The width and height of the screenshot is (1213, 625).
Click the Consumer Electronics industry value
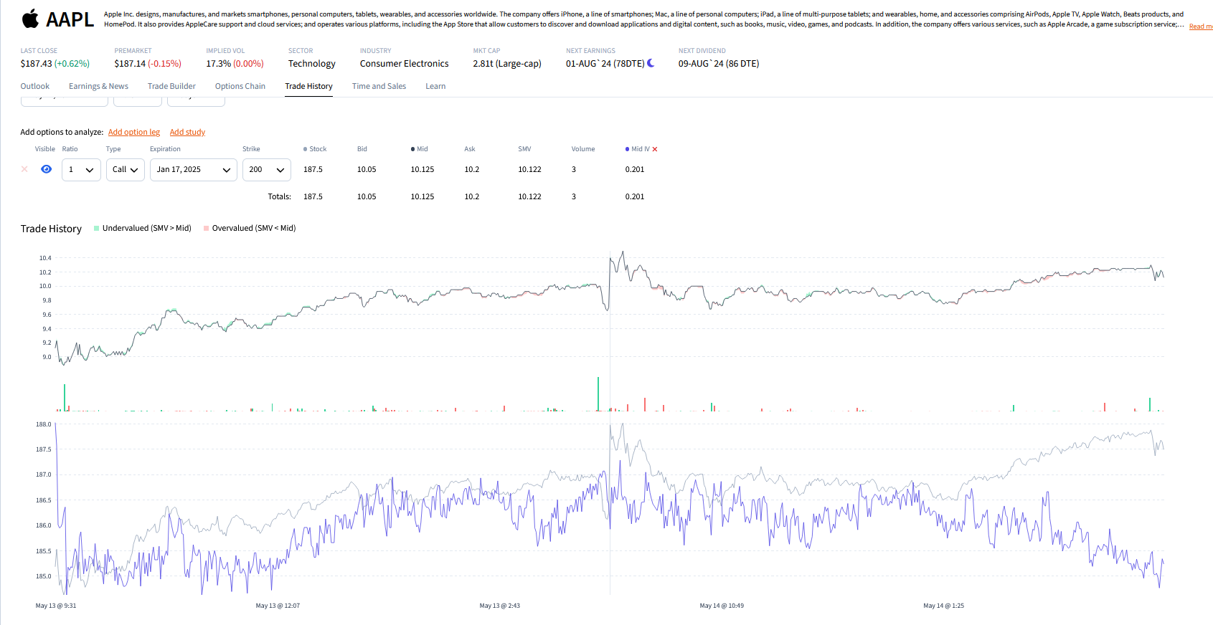pos(405,64)
